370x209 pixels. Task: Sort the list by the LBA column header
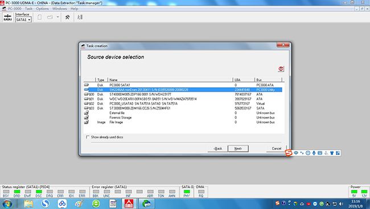click(x=244, y=80)
